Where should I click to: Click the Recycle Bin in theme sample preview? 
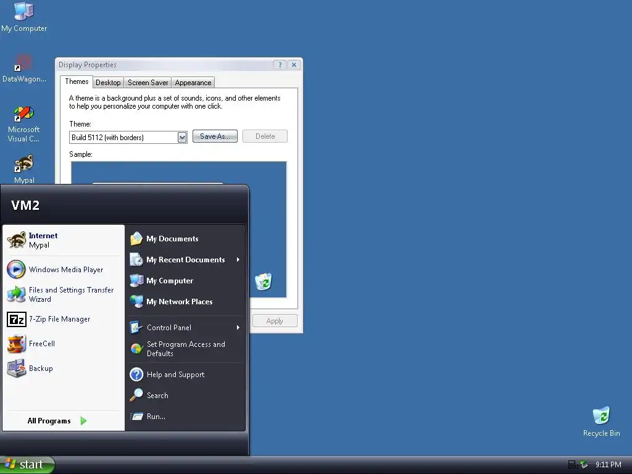click(x=264, y=281)
